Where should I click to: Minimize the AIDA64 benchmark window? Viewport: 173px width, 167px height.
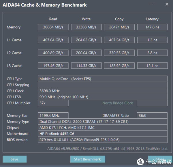pos(151,4)
